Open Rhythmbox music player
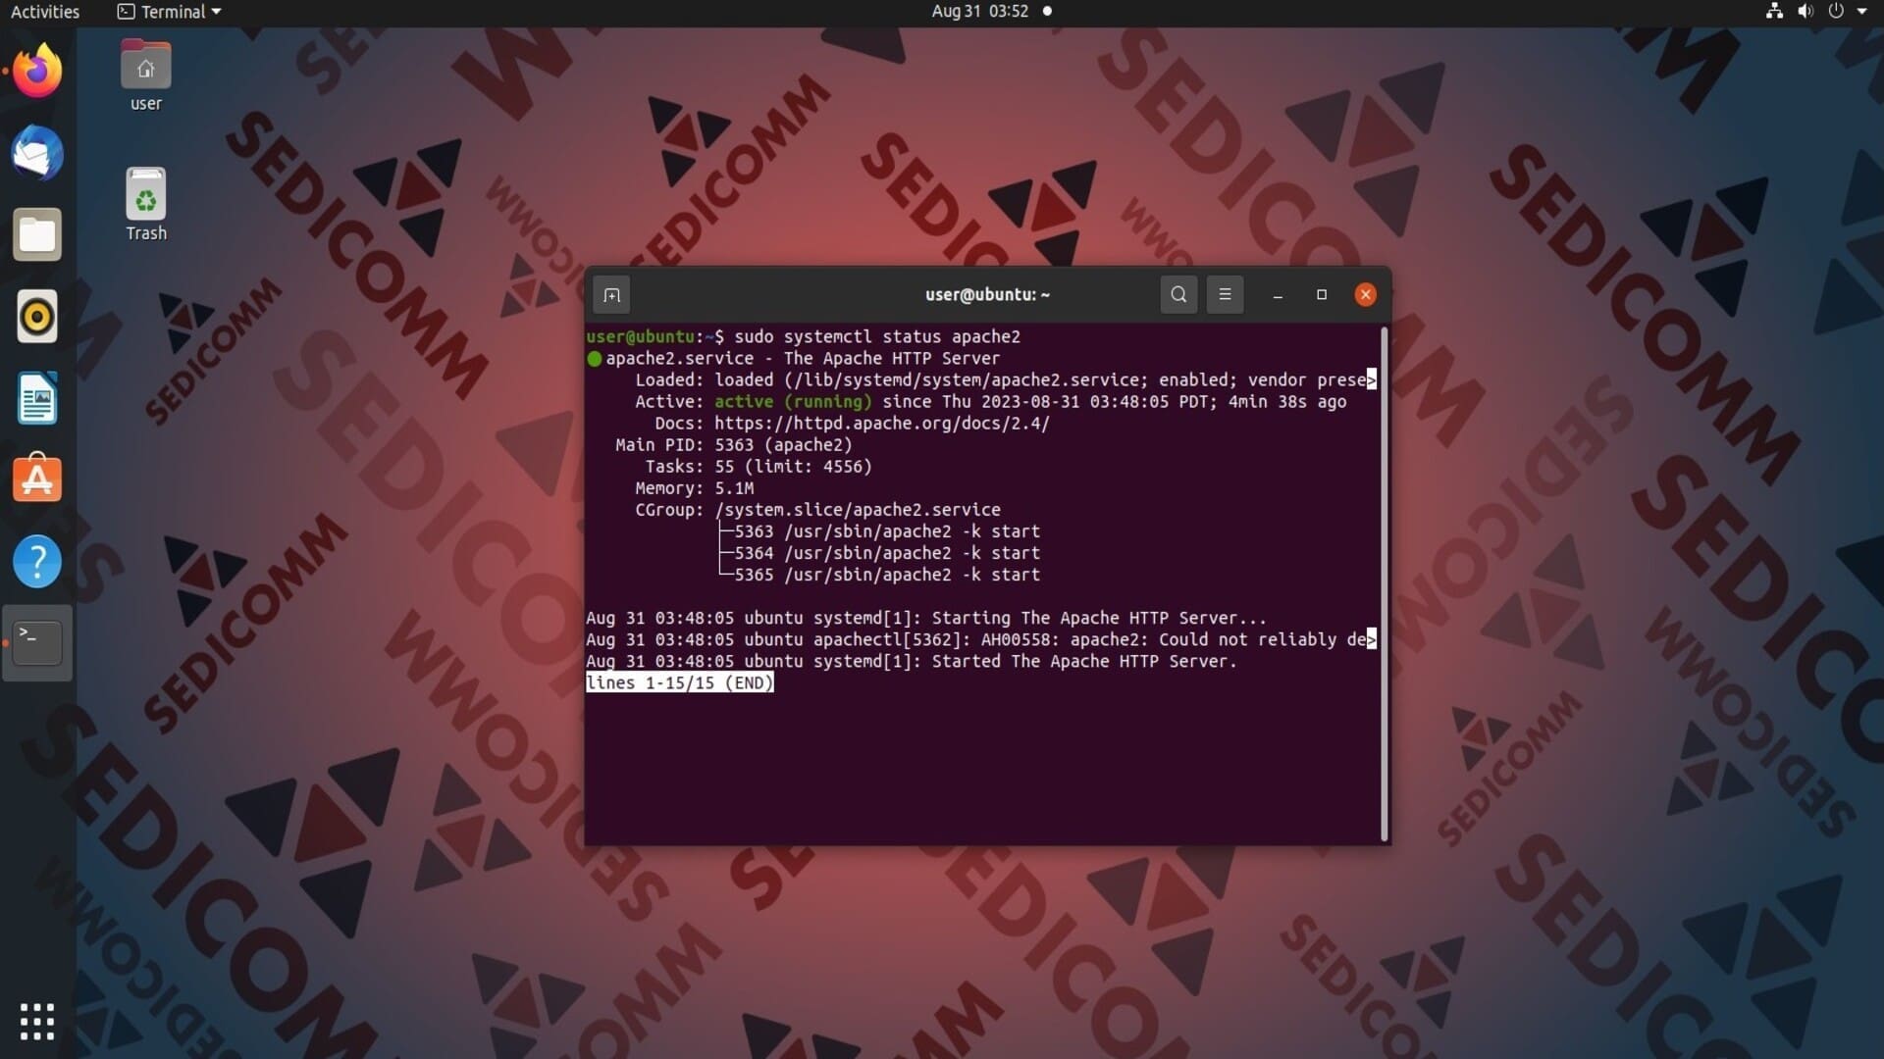The width and height of the screenshot is (1884, 1059). tap(37, 317)
